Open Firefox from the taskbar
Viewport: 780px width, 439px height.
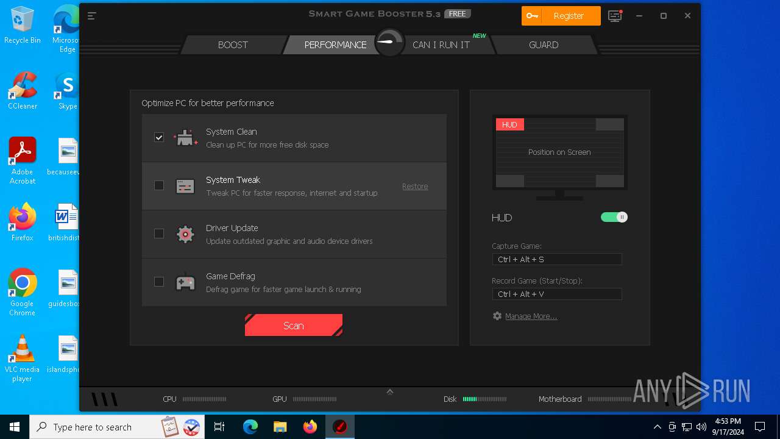[310, 427]
